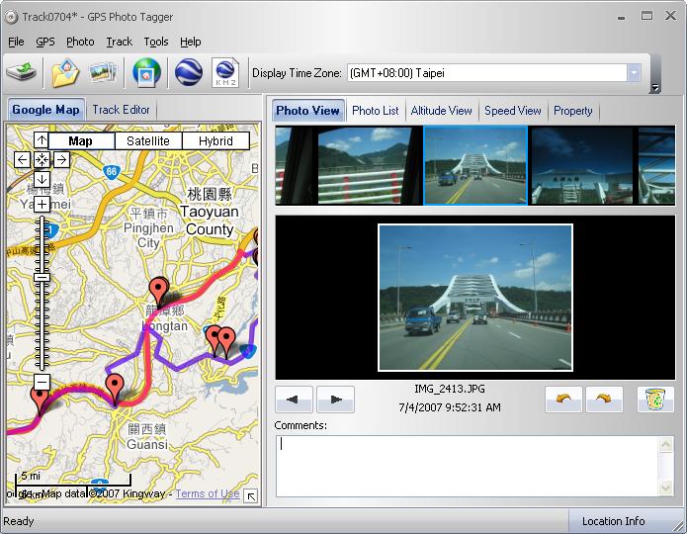Pan the map up with the arrow

tap(42, 140)
